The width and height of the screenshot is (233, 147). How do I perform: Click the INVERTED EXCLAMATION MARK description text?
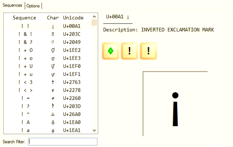[x=178, y=30]
